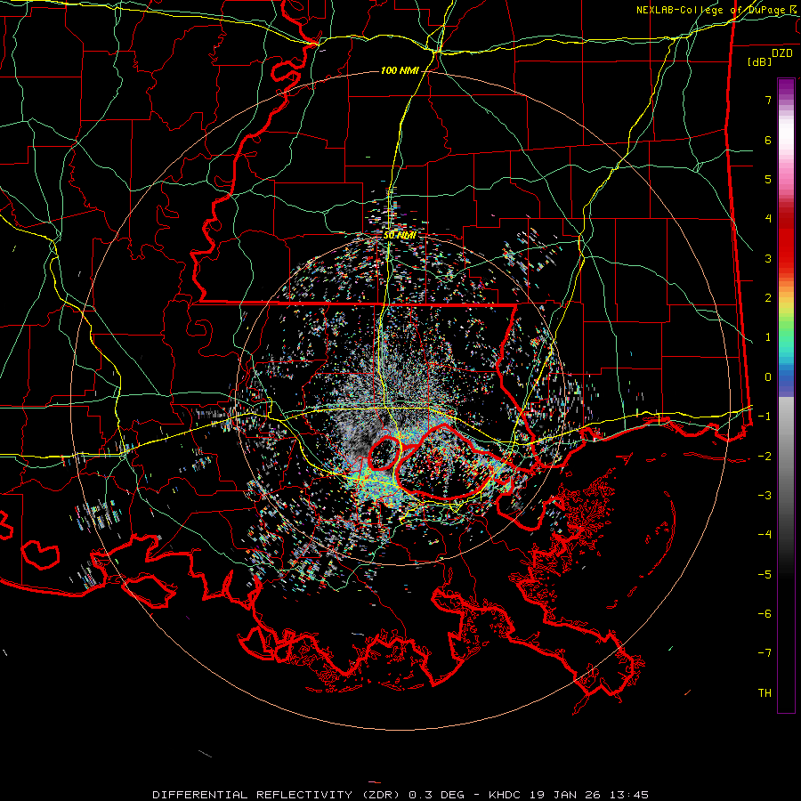Image resolution: width=801 pixels, height=801 pixels.
Task: Click the Differential Reflectivity (ZDR) caption text
Action: pos(278,795)
